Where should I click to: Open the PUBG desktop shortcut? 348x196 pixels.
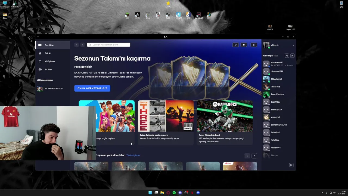pos(168,16)
